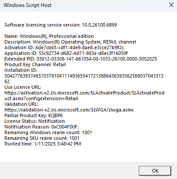Click 'Remaining SKU rearm count: 1001' line
The image size is (177, 179).
click(x=42, y=138)
